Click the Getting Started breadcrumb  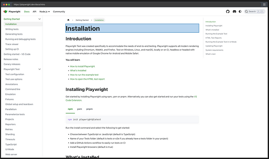tap(82, 20)
